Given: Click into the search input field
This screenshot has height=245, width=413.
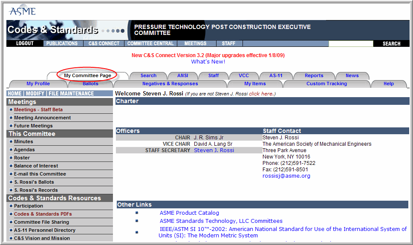Looking at the screenshot, I should point(351,44).
